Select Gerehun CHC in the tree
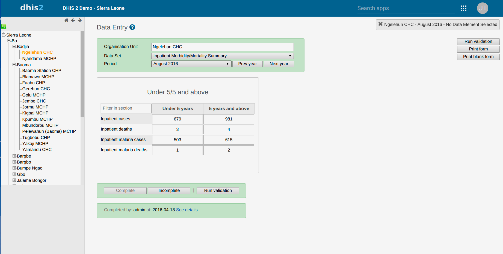 pyautogui.click(x=36, y=89)
